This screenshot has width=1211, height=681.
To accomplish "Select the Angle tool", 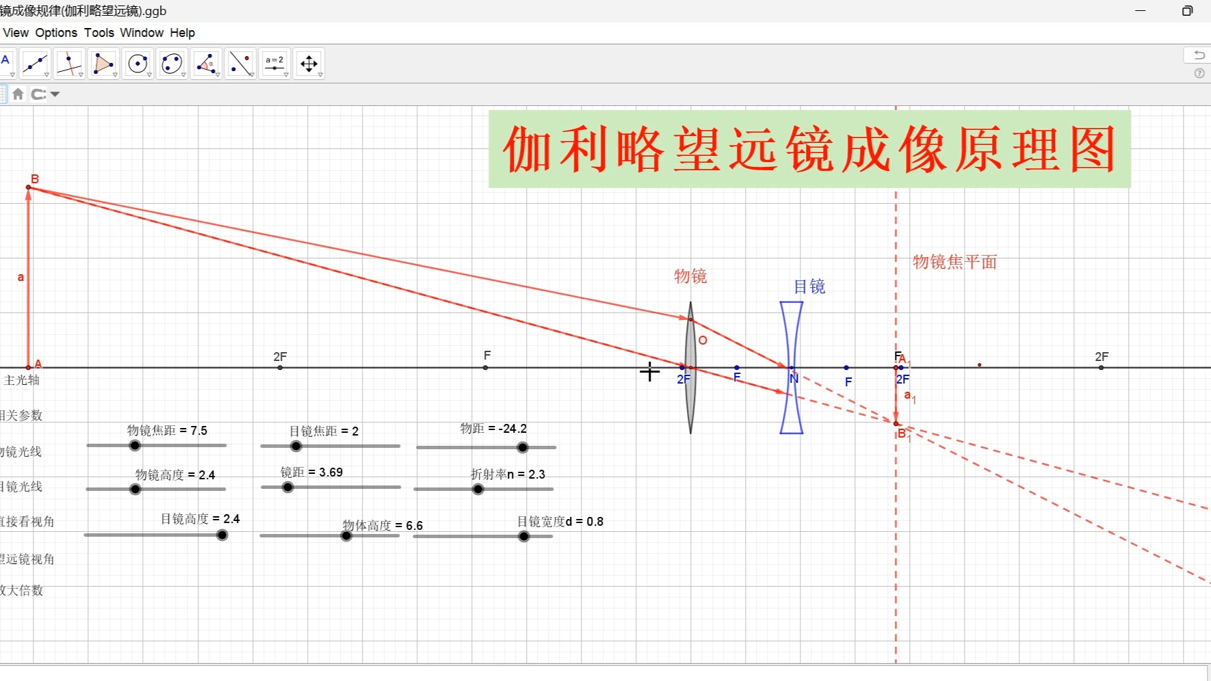I will click(x=206, y=64).
